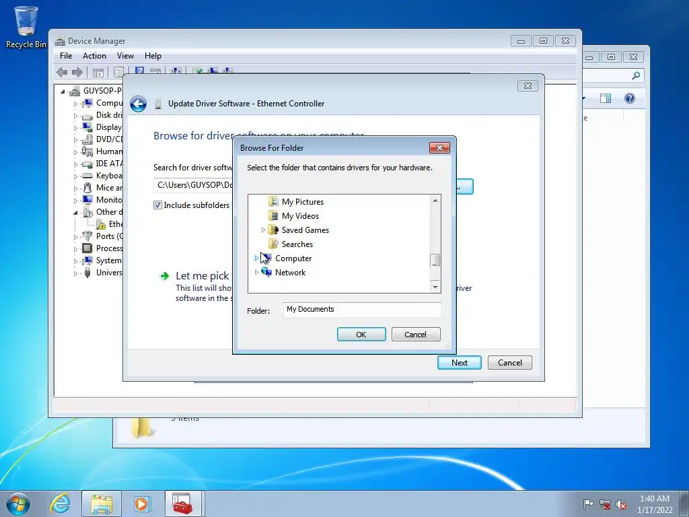Viewport: 689px width, 517px height.
Task: Click the green arrow beside Let me pick
Action: coord(164,276)
